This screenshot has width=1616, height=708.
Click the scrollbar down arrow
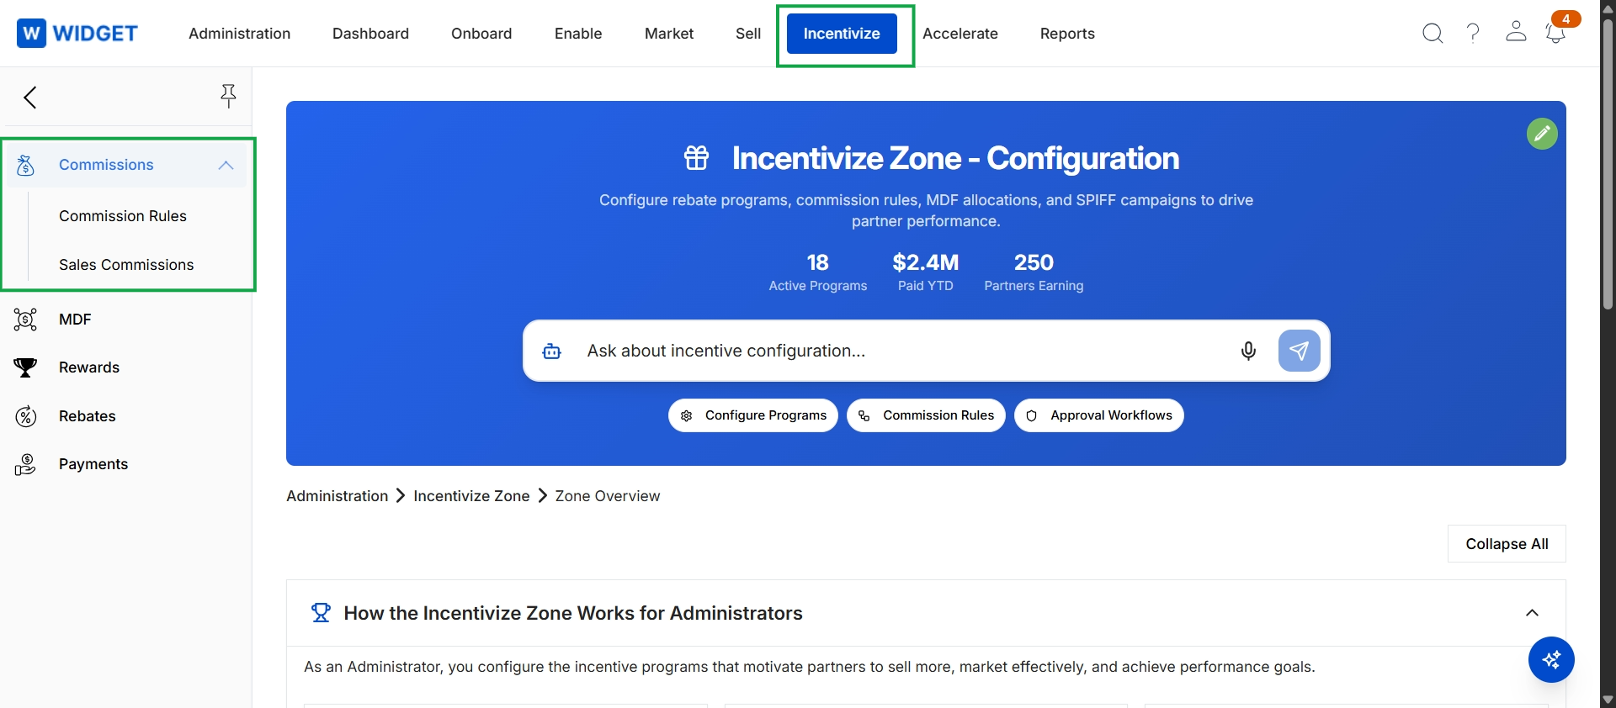click(1608, 700)
